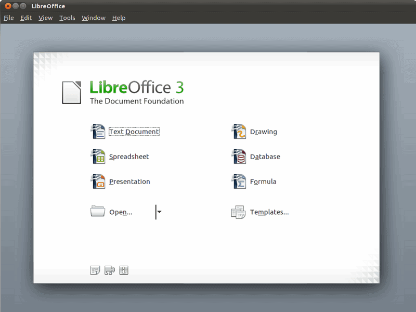Open a new Drawing
The height and width of the screenshot is (312, 416).
[263, 132]
